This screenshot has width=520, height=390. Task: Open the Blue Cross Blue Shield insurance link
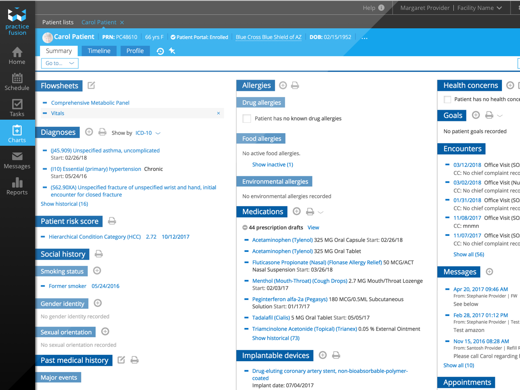point(268,37)
